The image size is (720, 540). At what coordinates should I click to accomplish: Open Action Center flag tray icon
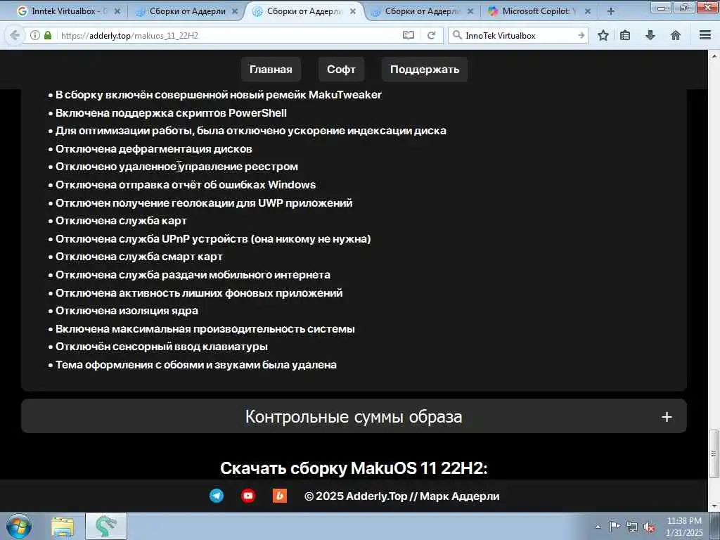coord(614,527)
